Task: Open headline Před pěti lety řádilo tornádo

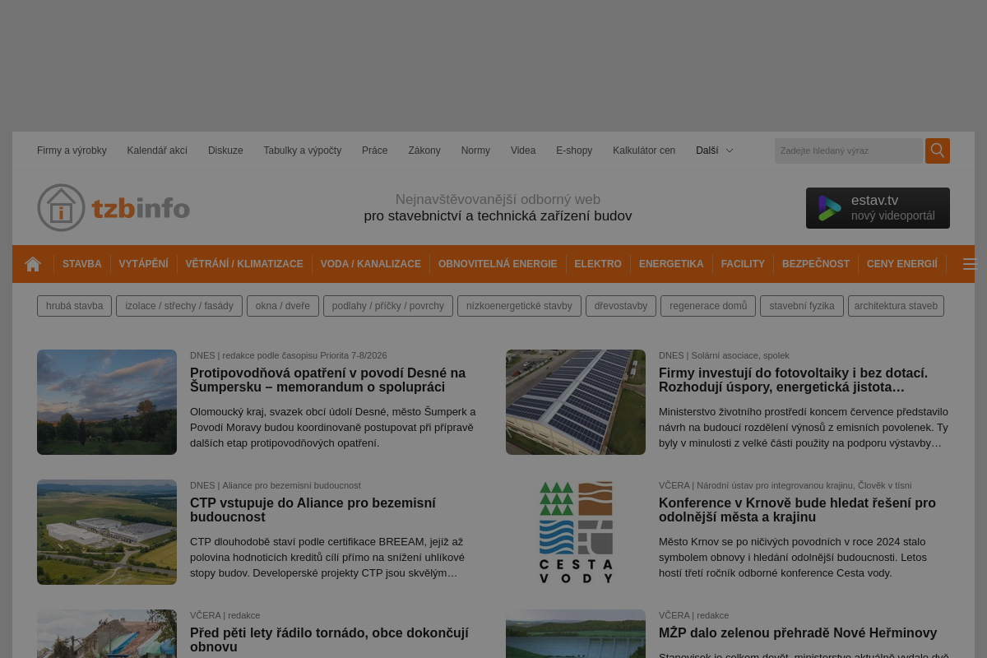Action: [x=329, y=640]
